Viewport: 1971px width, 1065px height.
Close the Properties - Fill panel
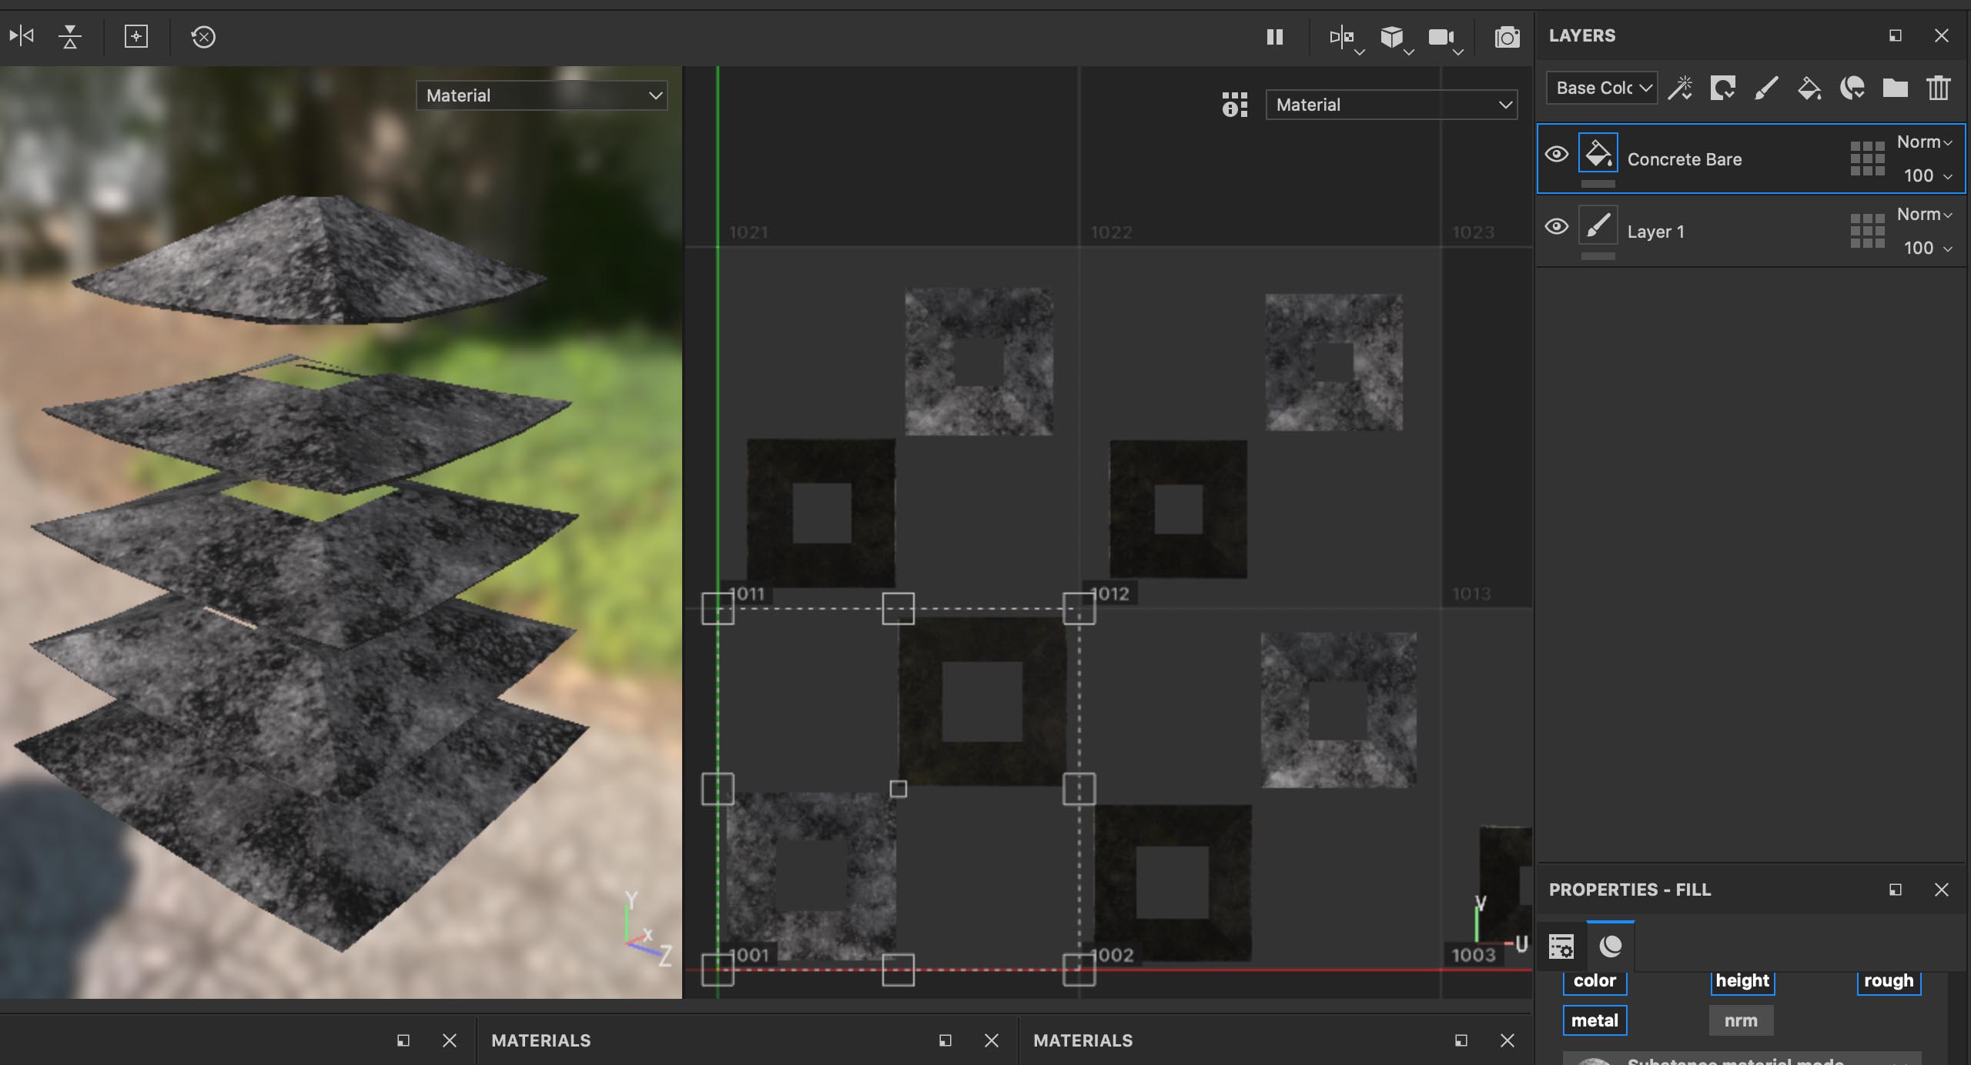(1941, 890)
